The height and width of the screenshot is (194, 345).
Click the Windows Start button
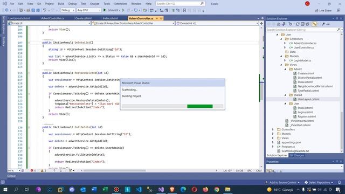click(5, 189)
